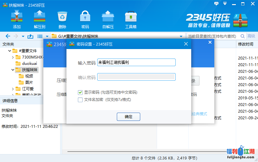Open the 工具箱 (Toolbox) icon
The image size is (258, 162).
point(131,19)
